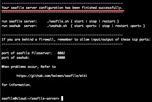Click the 'start' option on seafile line
Screen dimensions: 152x102
[79, 21]
